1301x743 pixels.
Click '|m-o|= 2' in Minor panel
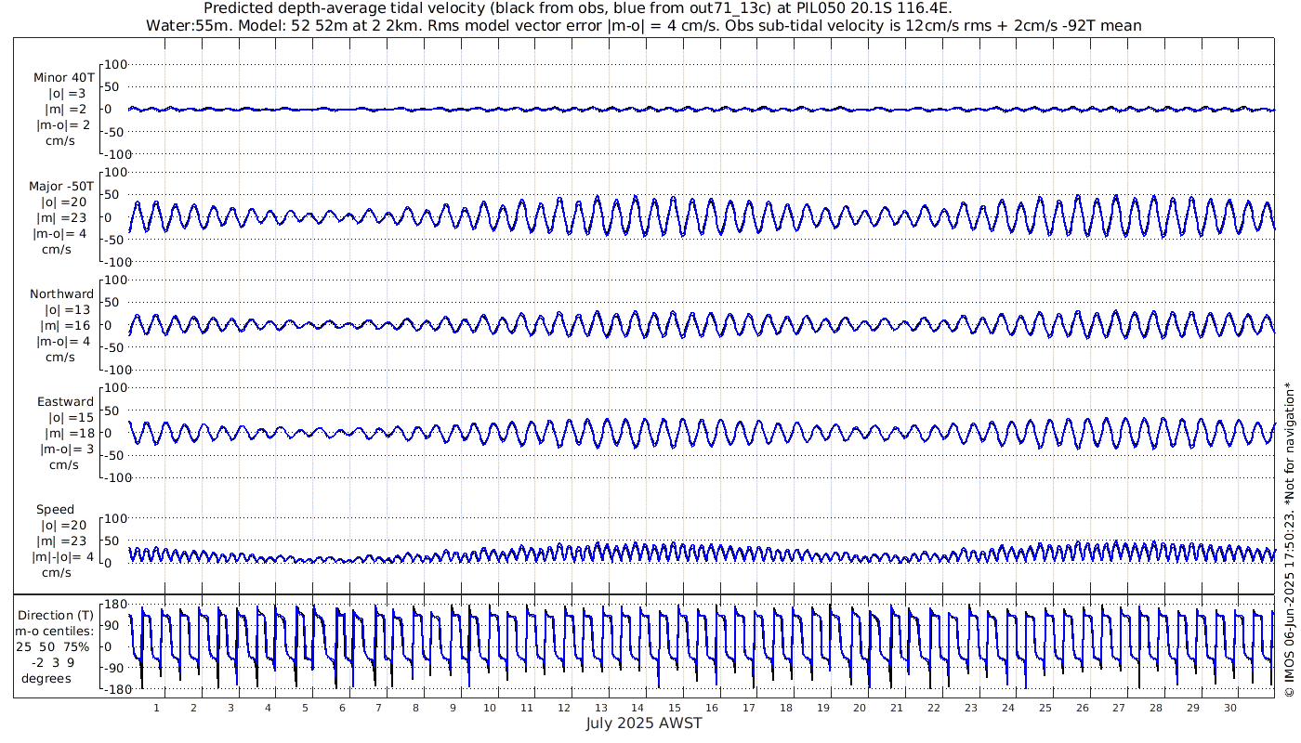click(x=63, y=125)
